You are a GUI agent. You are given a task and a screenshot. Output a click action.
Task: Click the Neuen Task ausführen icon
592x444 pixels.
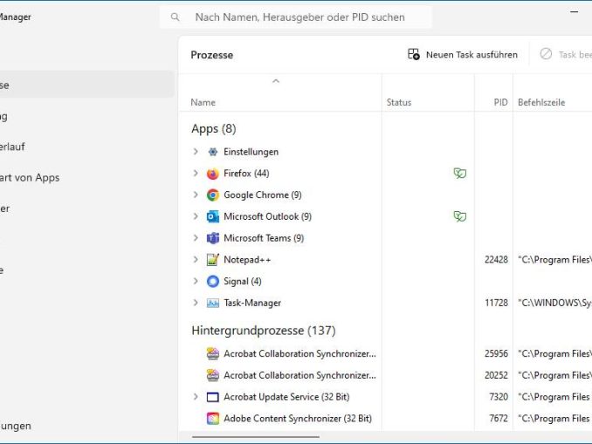click(x=413, y=54)
